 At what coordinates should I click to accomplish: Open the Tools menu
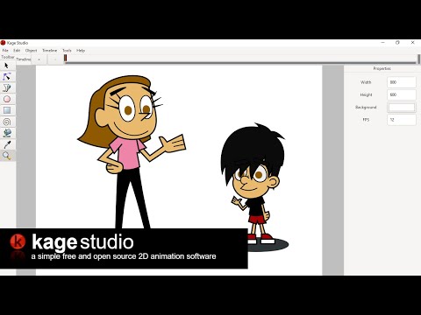point(67,51)
